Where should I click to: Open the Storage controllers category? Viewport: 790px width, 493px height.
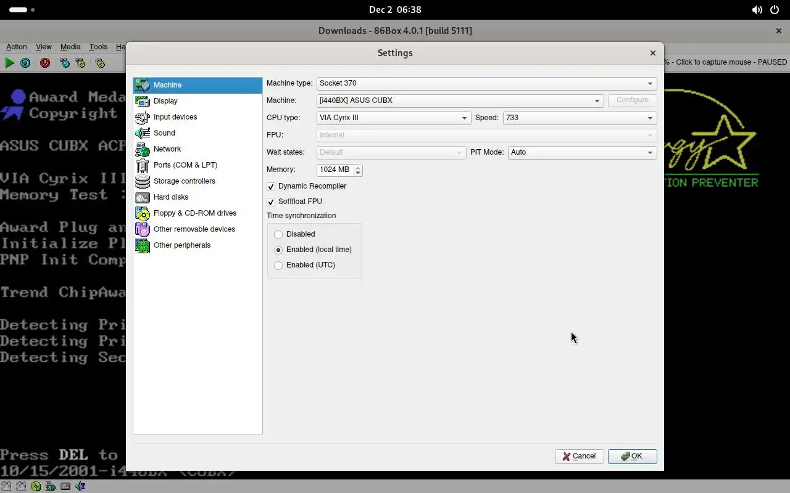pyautogui.click(x=197, y=181)
